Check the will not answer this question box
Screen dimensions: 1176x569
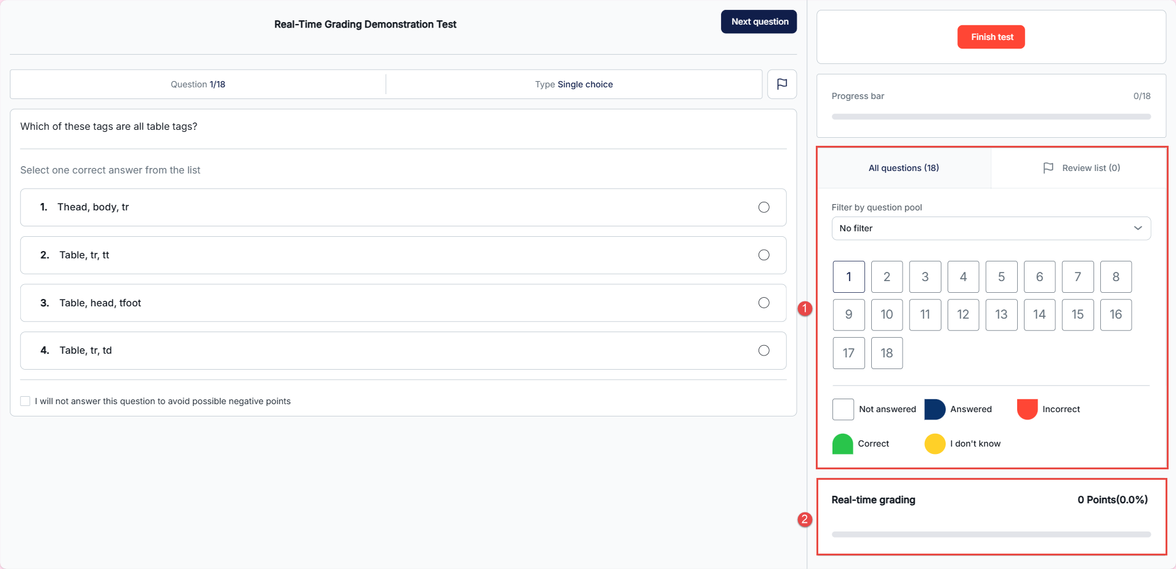pos(25,401)
